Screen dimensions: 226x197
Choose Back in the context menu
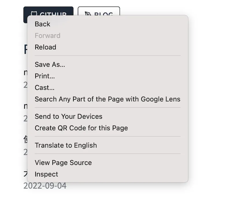click(x=42, y=24)
